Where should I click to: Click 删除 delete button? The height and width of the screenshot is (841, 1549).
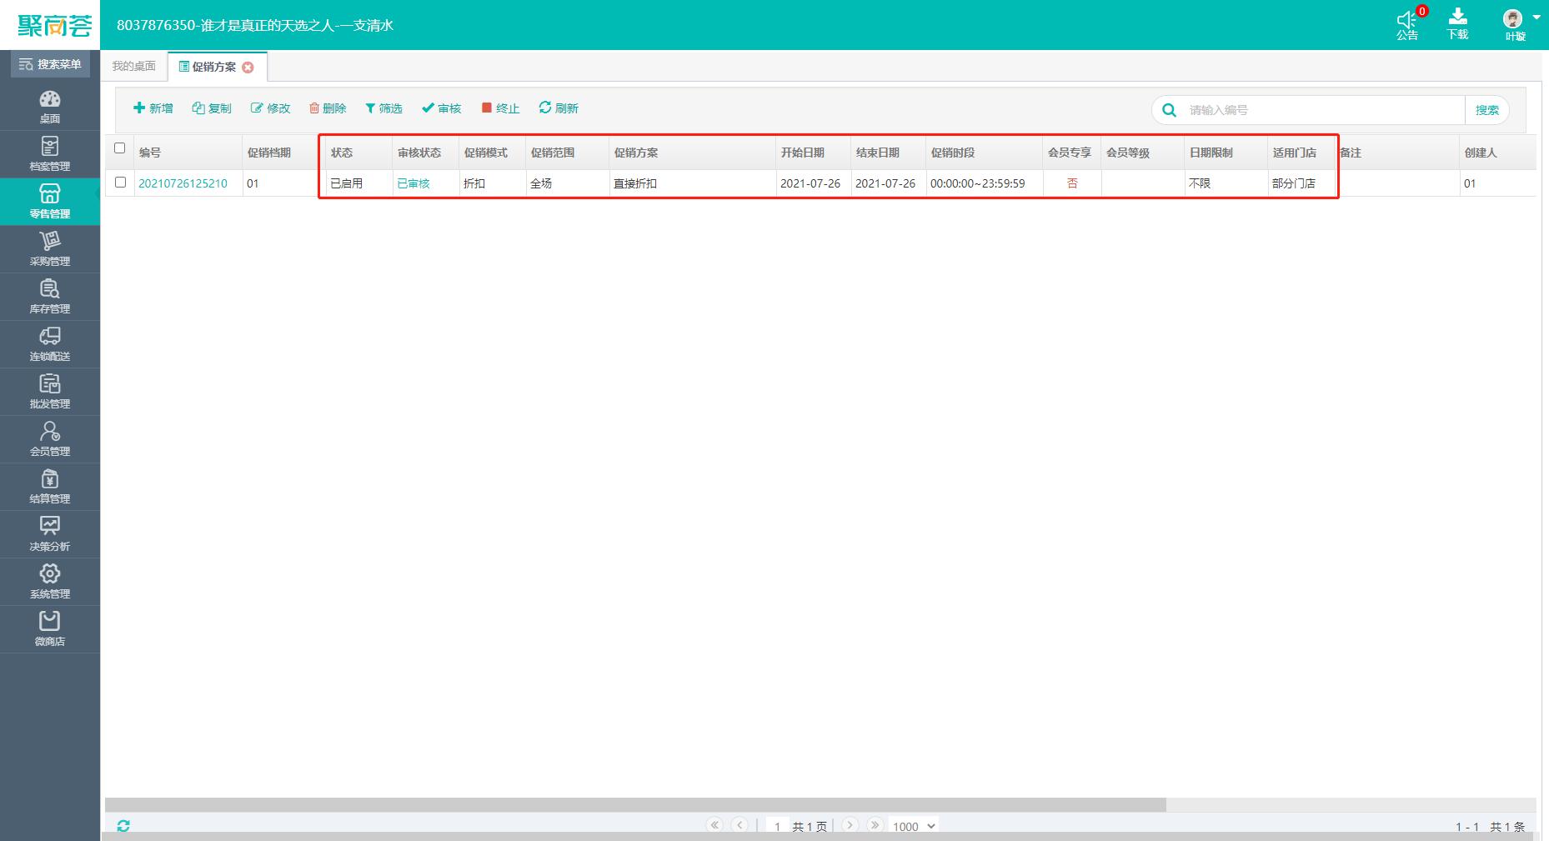pos(328,108)
